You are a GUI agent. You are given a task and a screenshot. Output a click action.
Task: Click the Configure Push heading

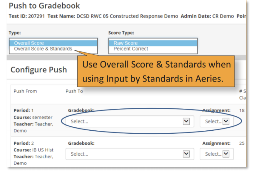pos(39,70)
